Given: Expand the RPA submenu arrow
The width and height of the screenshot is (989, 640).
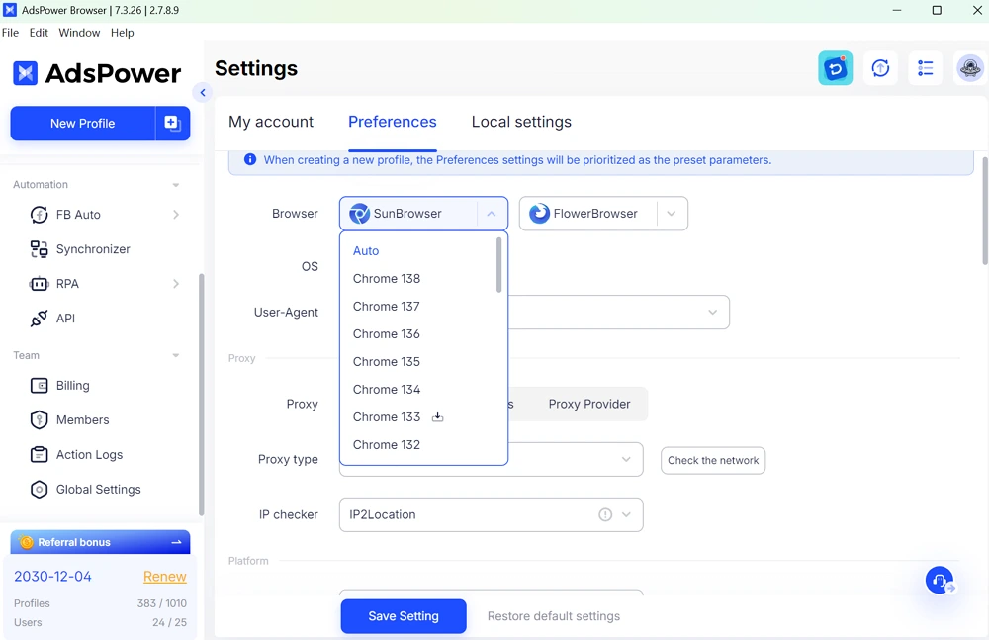Looking at the screenshot, I should (x=176, y=284).
